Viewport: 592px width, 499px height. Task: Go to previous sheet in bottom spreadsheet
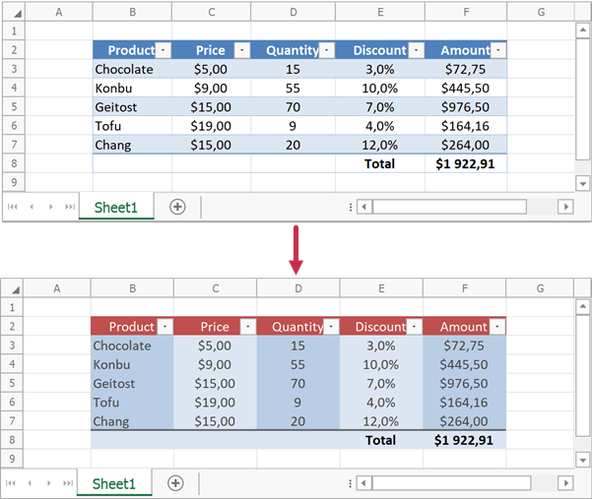tap(30, 483)
